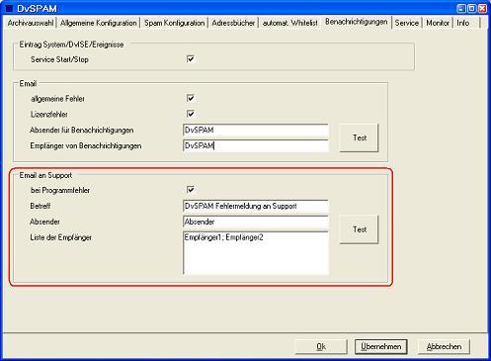Click the allgemeine Fehler label

[x=57, y=99]
